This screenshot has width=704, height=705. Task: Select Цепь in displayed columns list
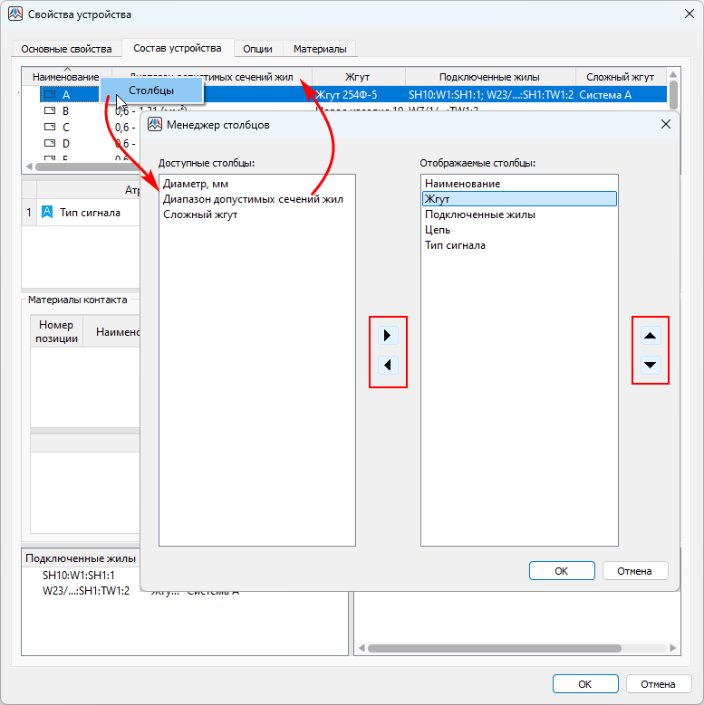(x=438, y=230)
